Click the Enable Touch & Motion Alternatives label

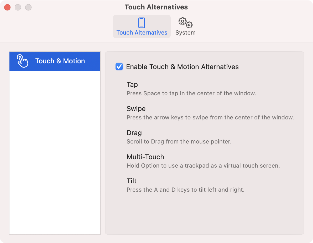tap(182, 67)
